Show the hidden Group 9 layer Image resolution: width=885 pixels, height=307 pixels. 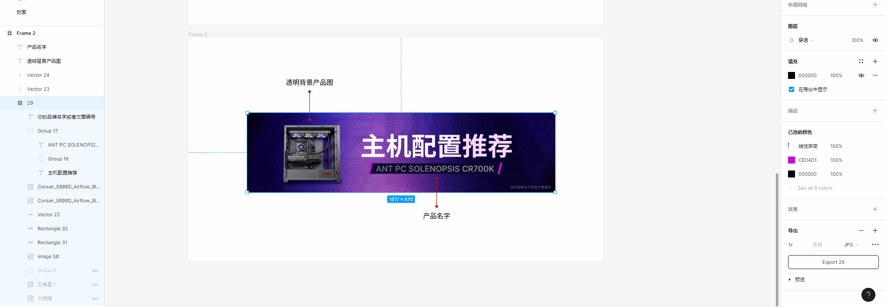coord(95,270)
